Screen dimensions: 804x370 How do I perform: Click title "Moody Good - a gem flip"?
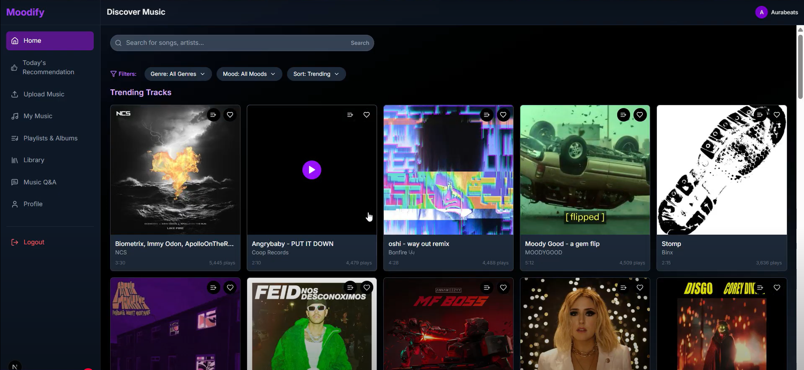tap(562, 244)
